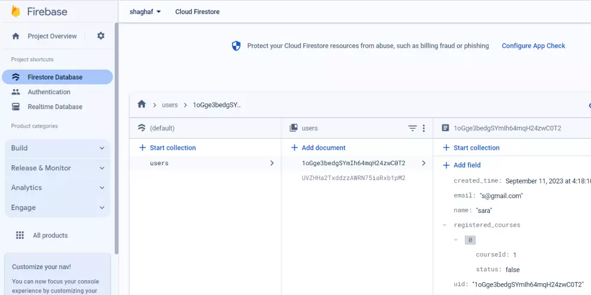Open Project Overview

52,36
